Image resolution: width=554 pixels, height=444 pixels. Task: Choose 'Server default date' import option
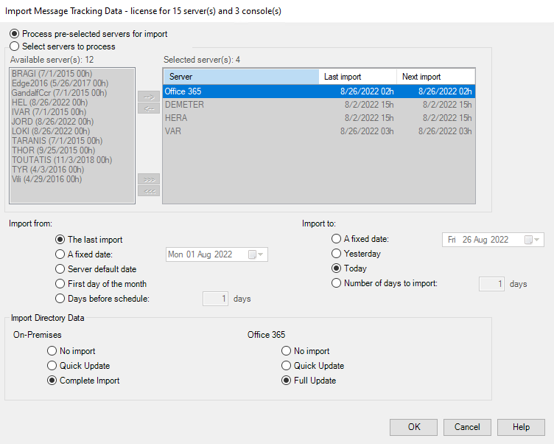coord(60,269)
